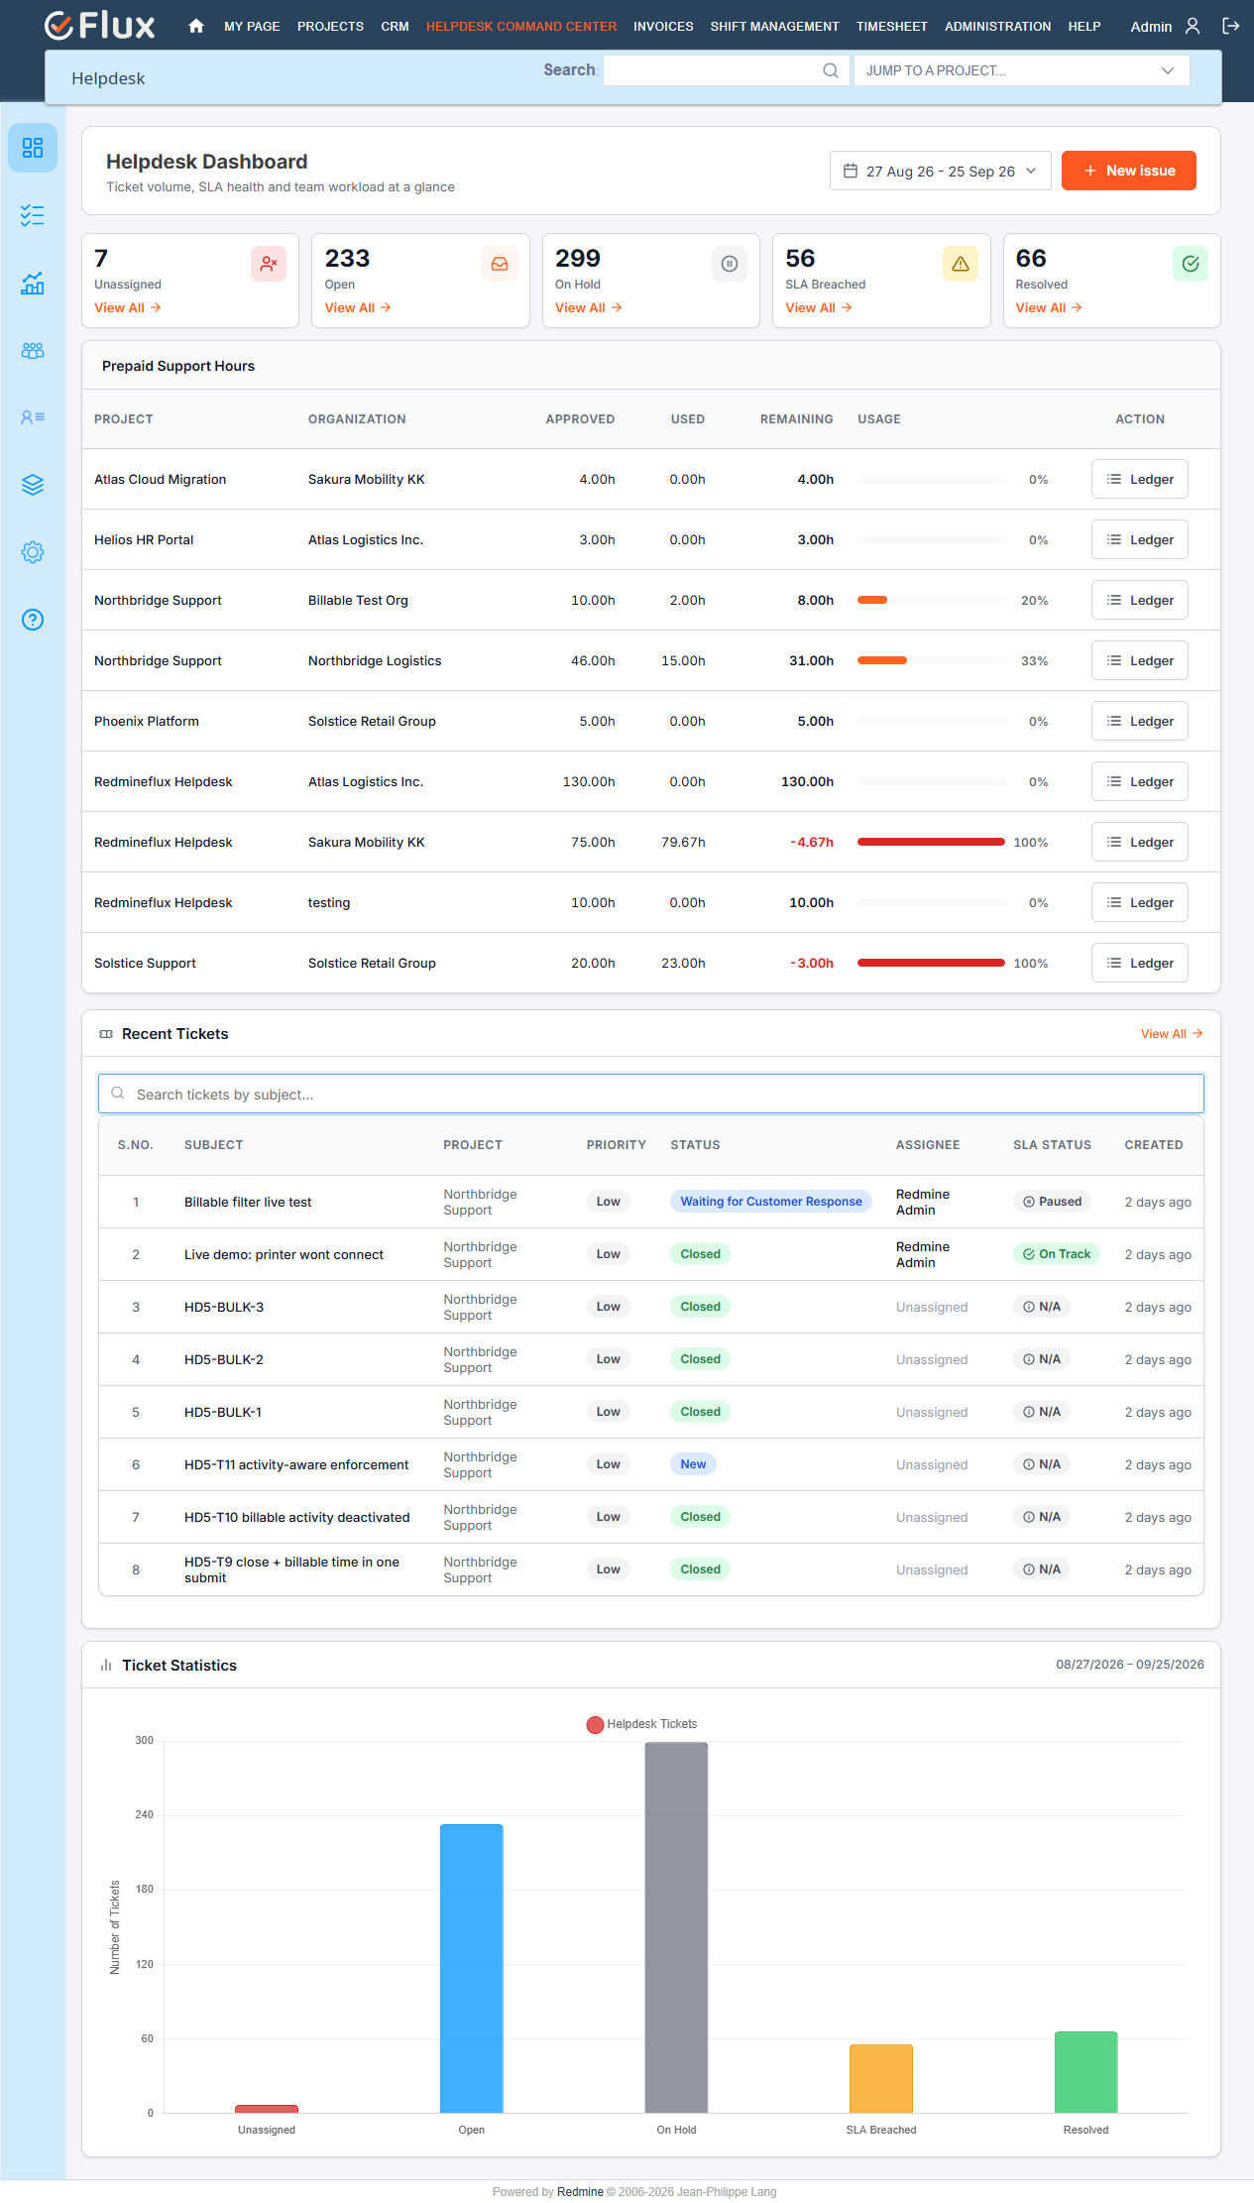The height and width of the screenshot is (2203, 1254).
Task: Click the Resolved card checkmark icon
Action: 1191,264
